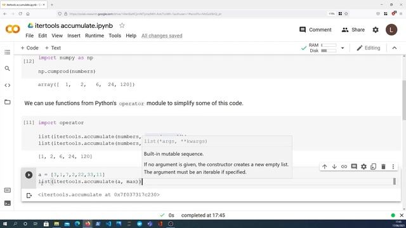
Task: Open Microsoft Store from the taskbar
Action: [46, 224]
